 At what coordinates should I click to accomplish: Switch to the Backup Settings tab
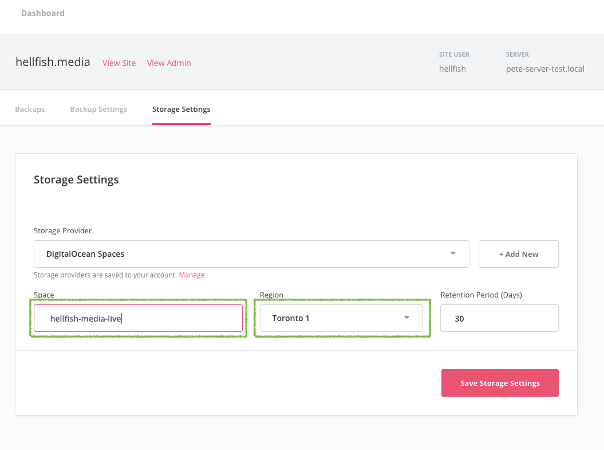point(98,109)
